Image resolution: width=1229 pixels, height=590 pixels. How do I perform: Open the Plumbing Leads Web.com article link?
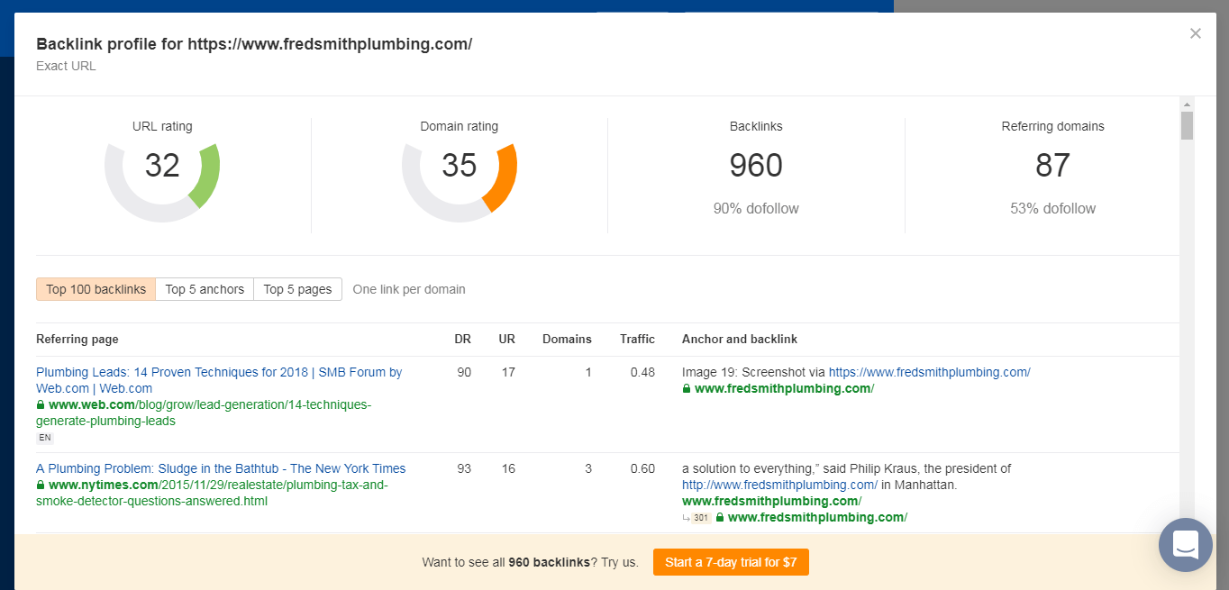(x=219, y=380)
